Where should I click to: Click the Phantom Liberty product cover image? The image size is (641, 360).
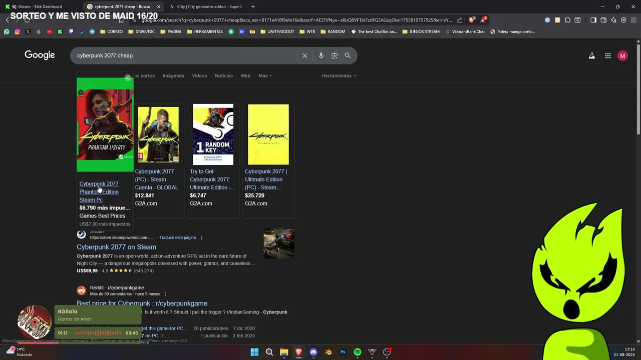[105, 124]
